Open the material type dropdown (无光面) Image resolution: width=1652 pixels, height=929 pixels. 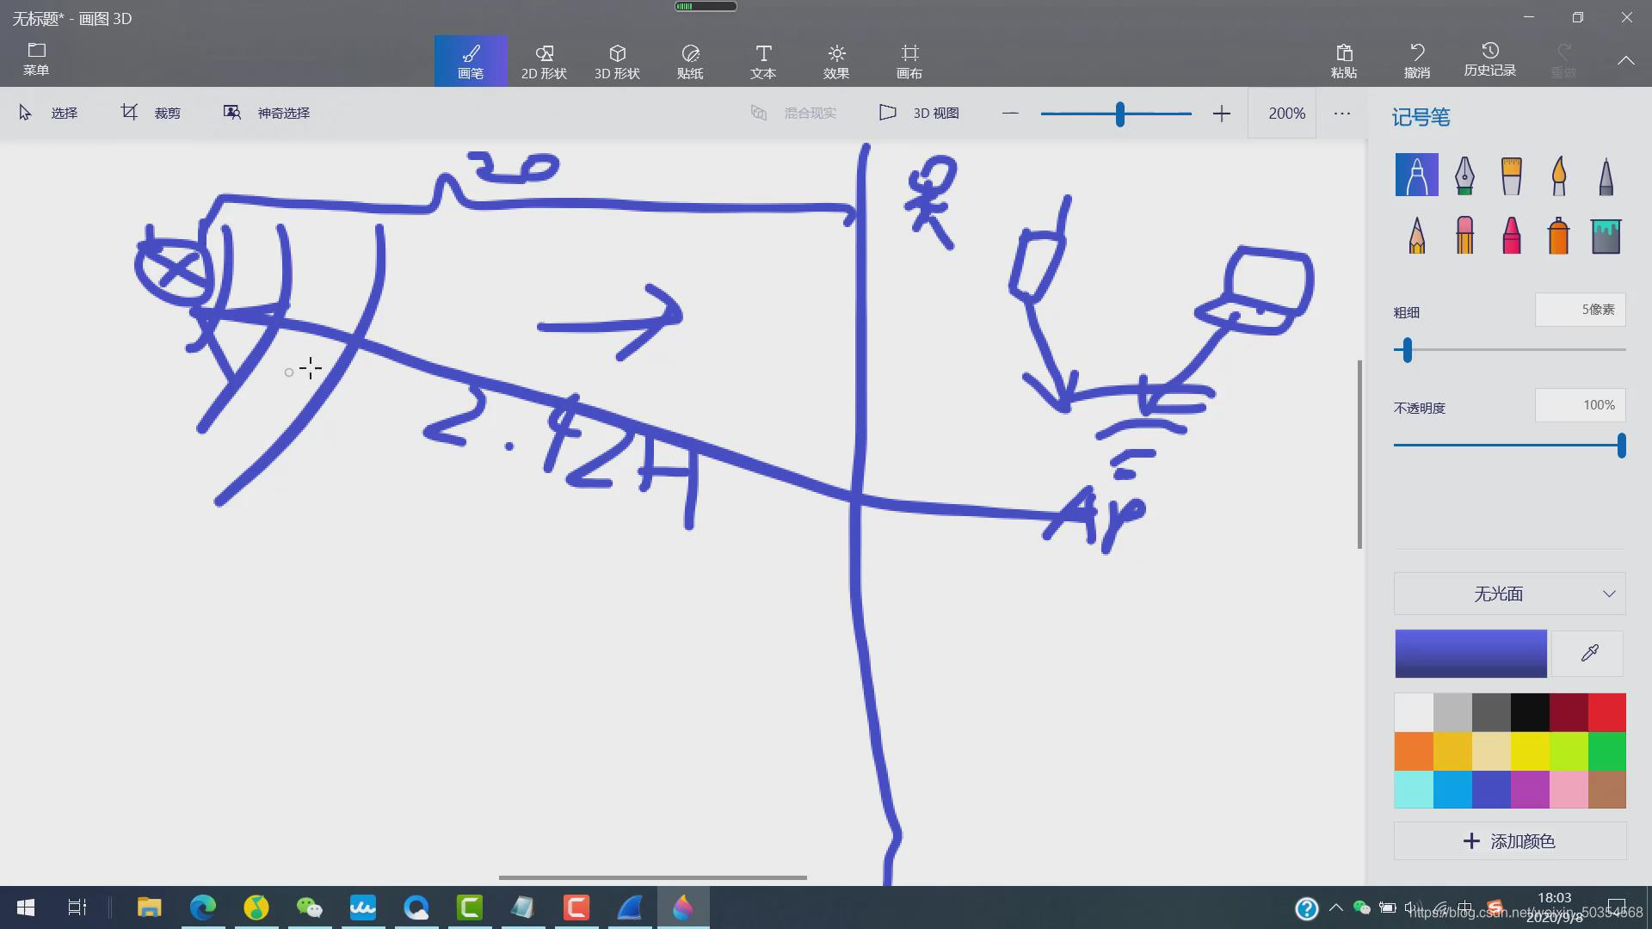[1509, 594]
